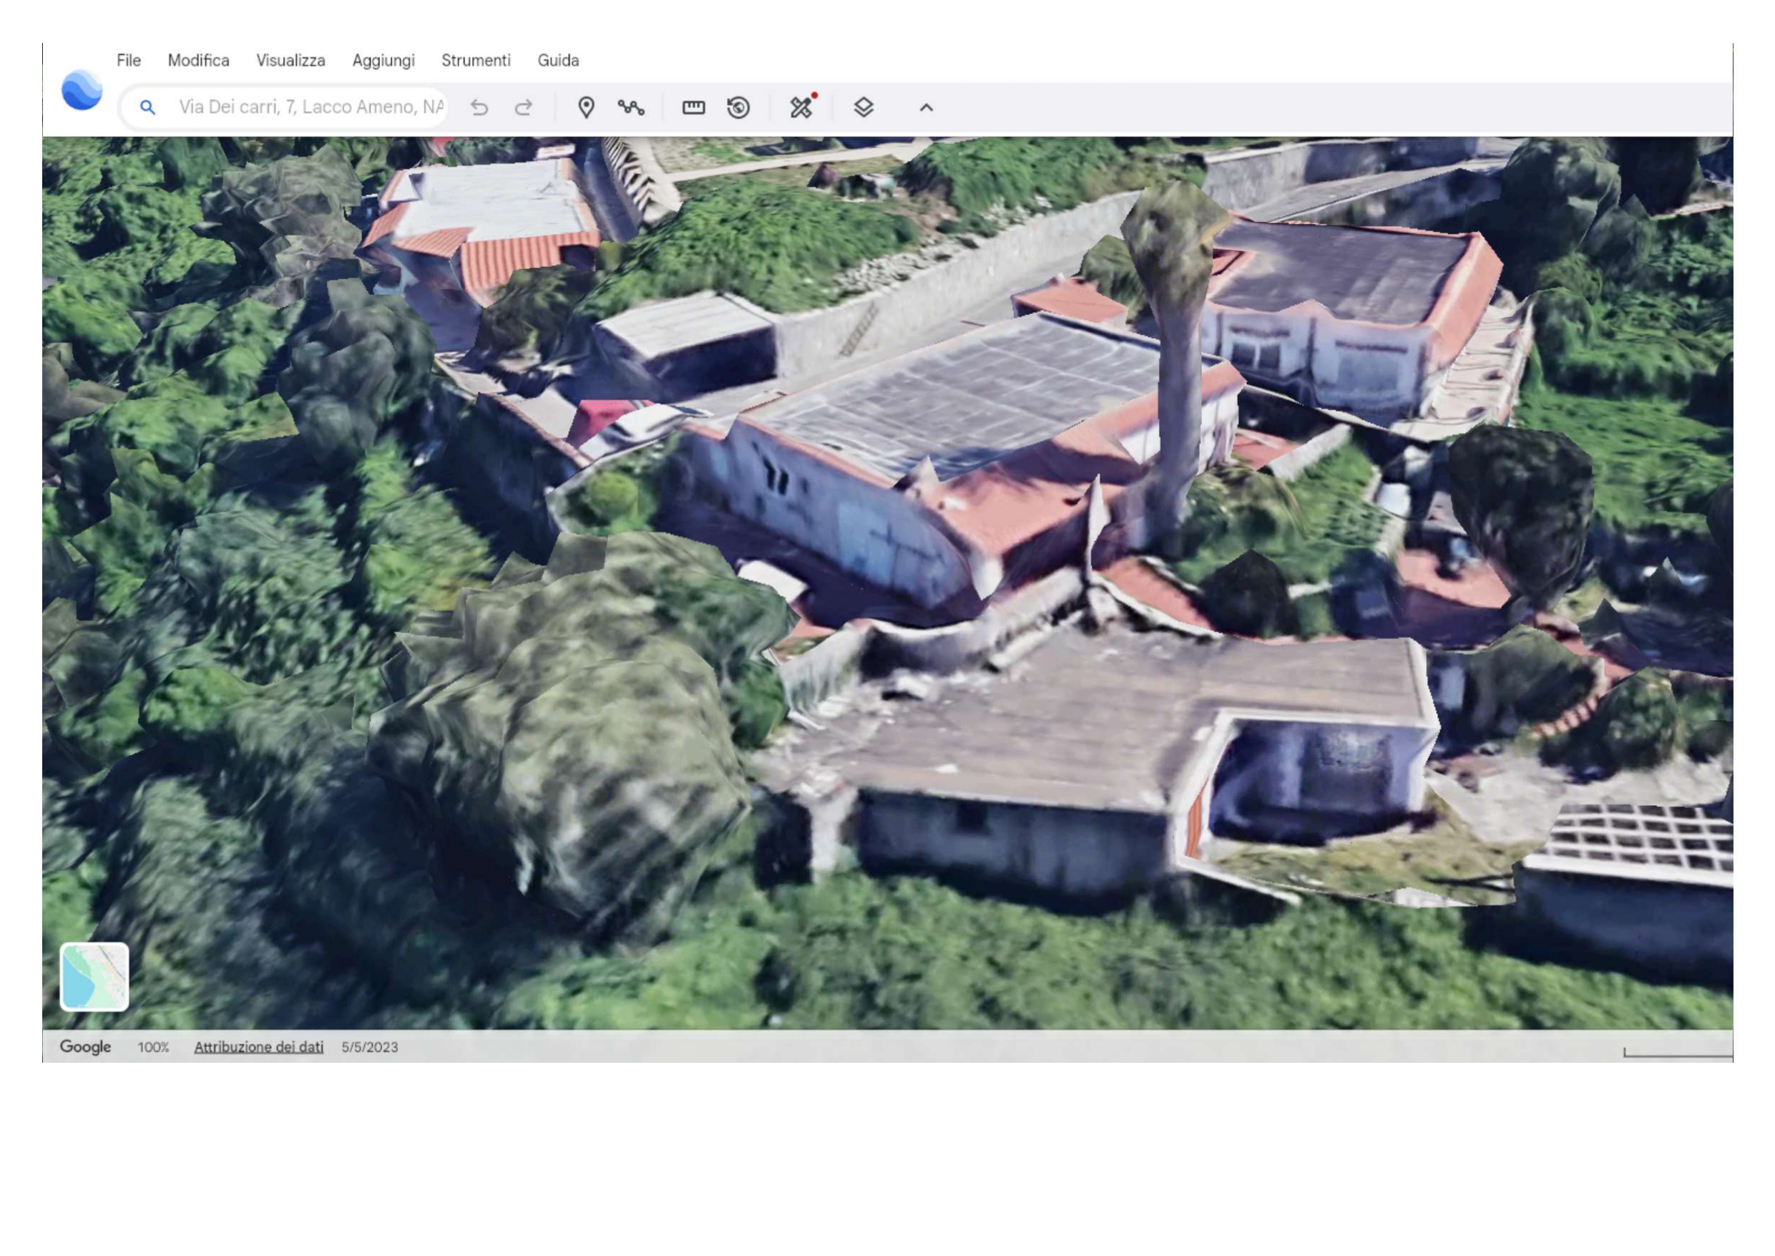This screenshot has height=1256, width=1775.
Task: Toggle map layers with stacked icon
Action: 864,107
